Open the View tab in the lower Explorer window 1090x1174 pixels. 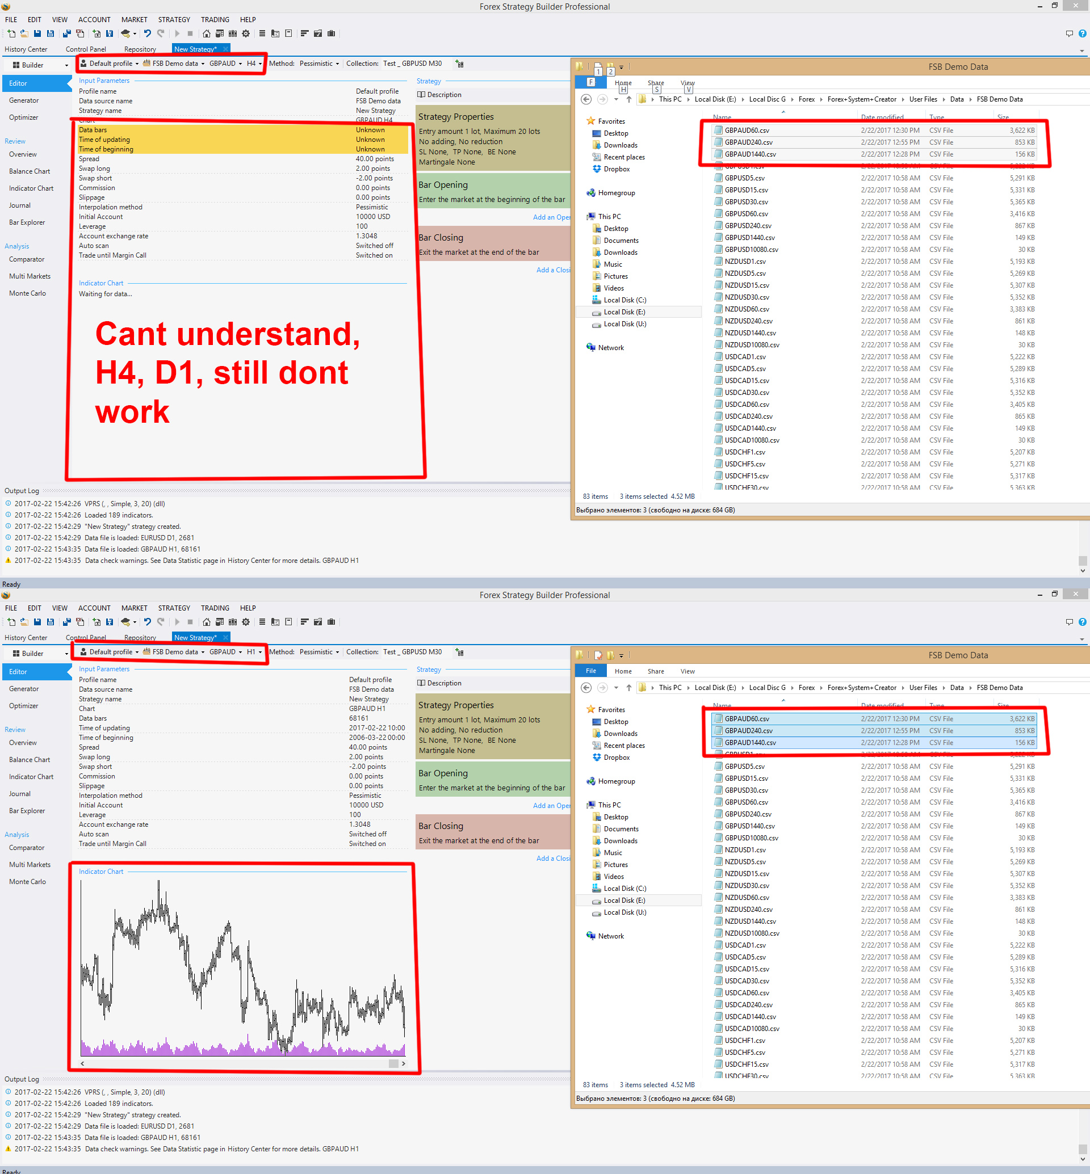coord(687,671)
